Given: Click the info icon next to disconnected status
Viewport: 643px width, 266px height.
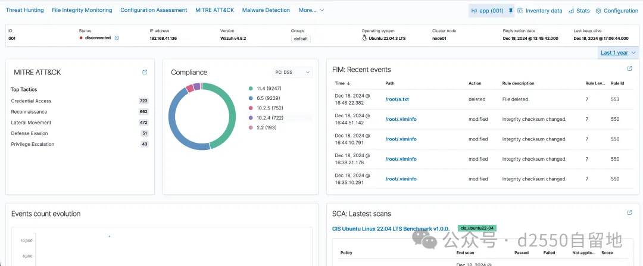Looking at the screenshot, I should (117, 38).
